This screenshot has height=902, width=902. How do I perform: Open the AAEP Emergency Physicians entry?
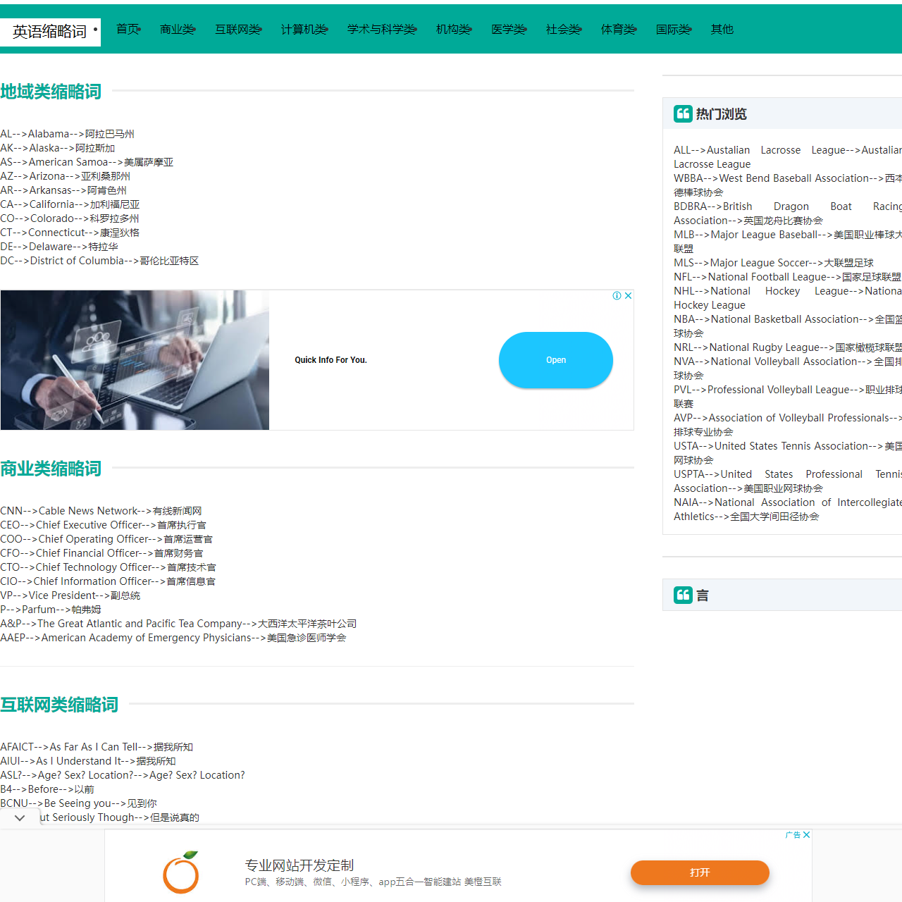[x=173, y=638]
